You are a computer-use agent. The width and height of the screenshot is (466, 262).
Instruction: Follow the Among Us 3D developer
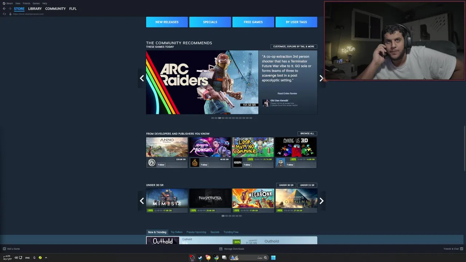tap(290, 165)
